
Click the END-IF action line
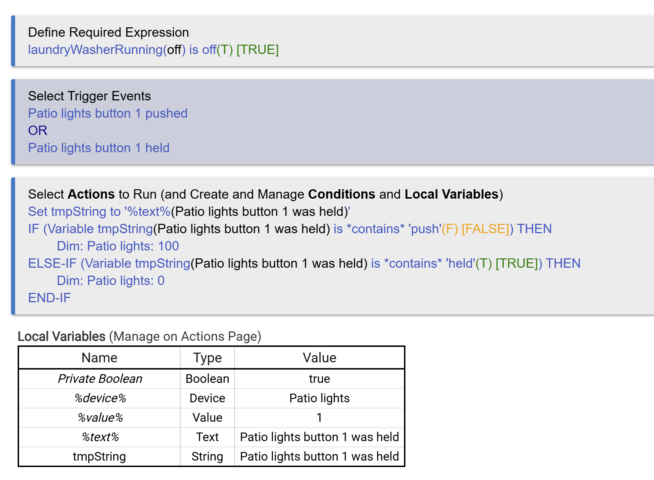pos(49,298)
